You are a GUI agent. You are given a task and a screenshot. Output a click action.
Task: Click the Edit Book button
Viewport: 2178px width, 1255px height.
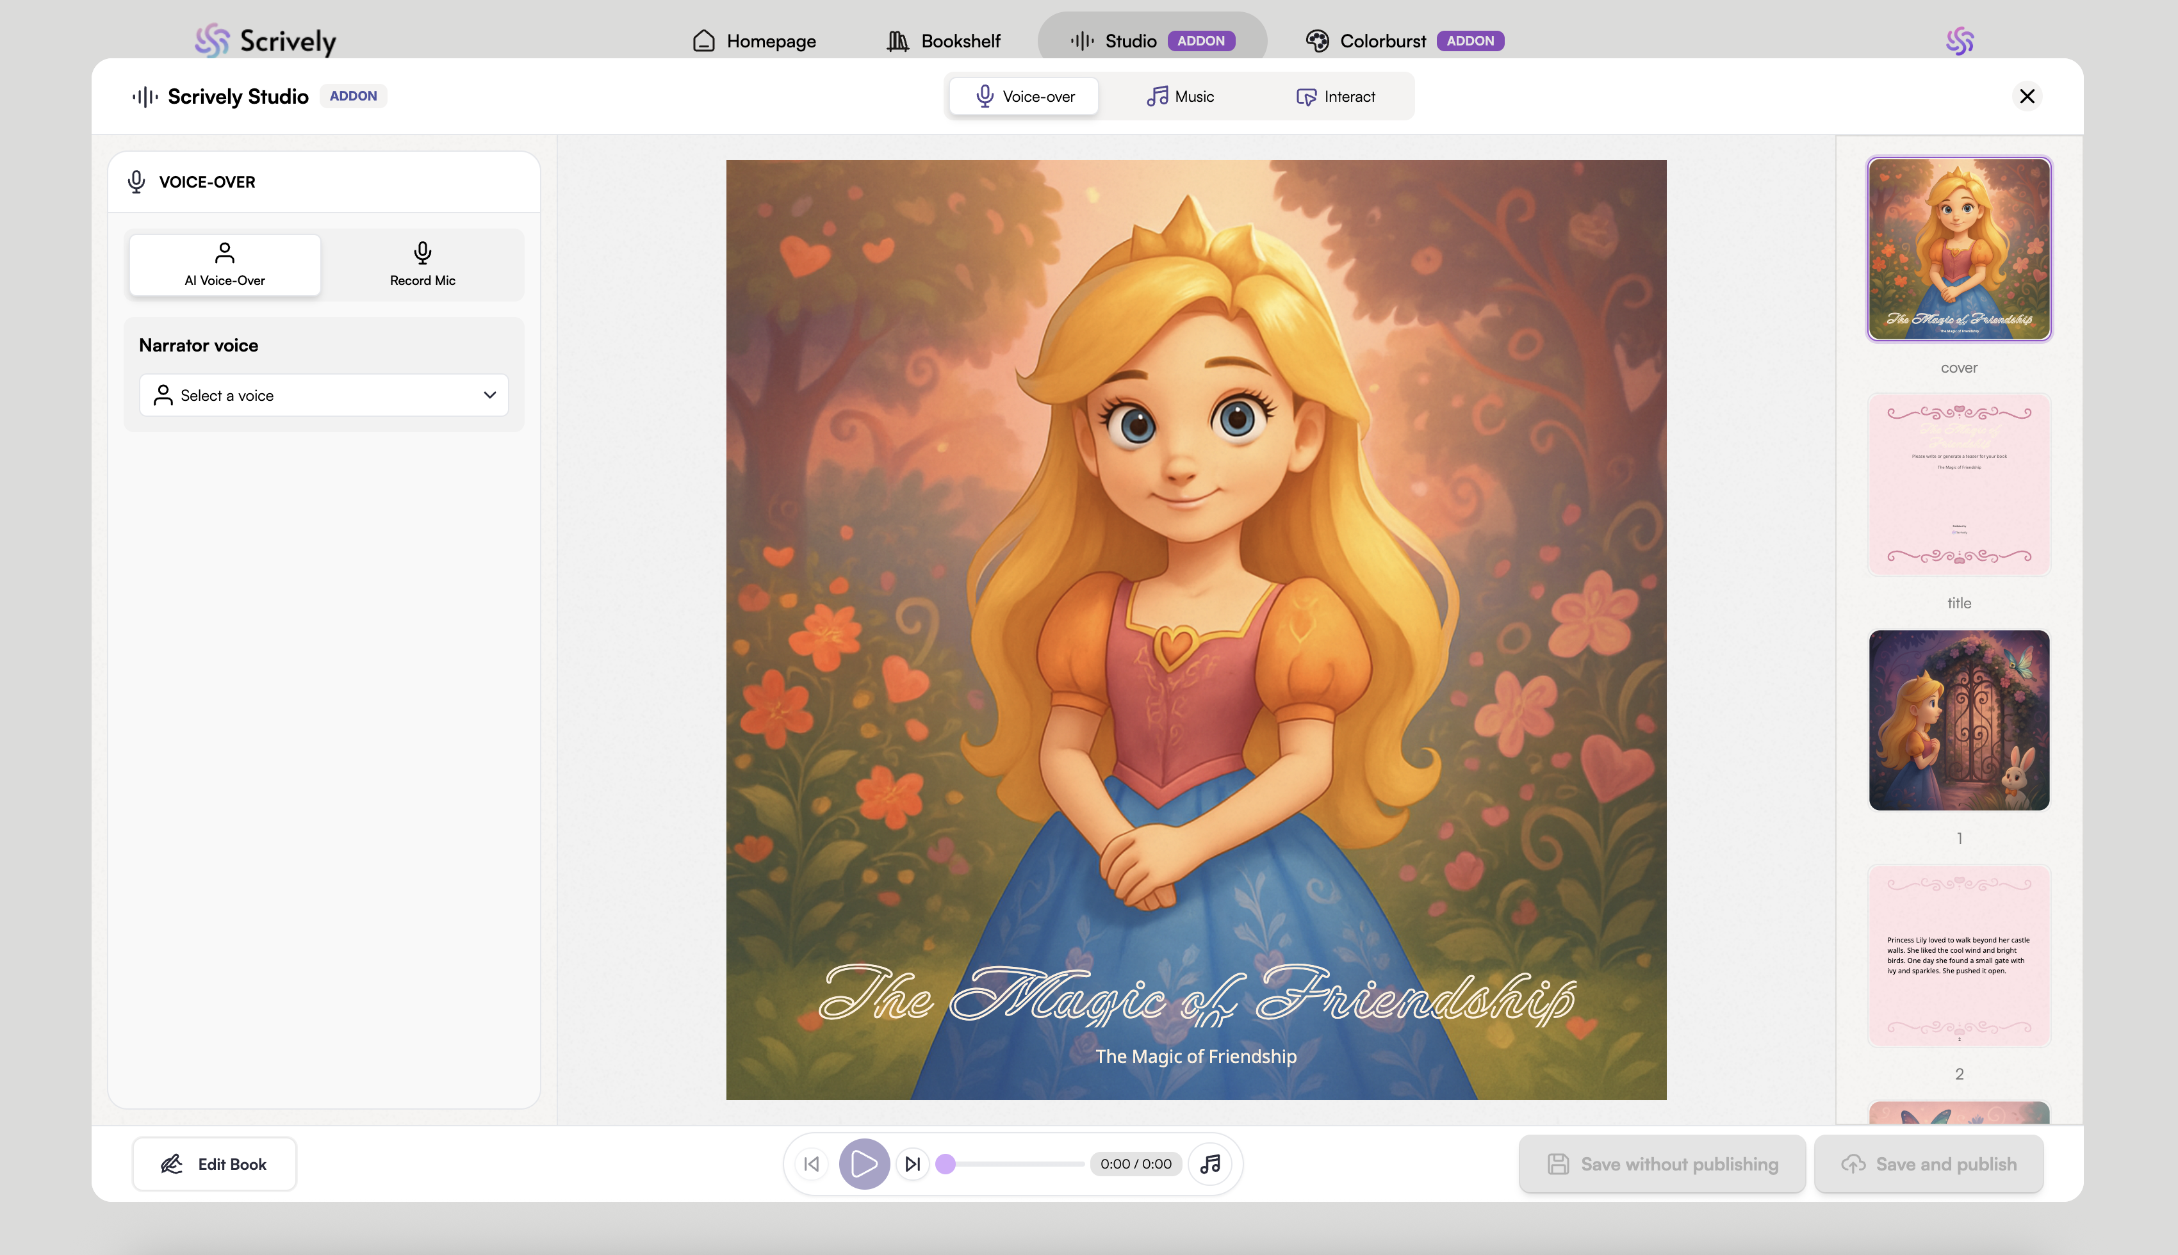pos(214,1163)
